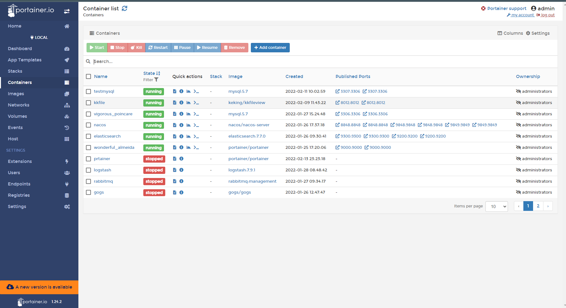Click the Remove button
Image resolution: width=566 pixels, height=308 pixels.
(x=235, y=48)
